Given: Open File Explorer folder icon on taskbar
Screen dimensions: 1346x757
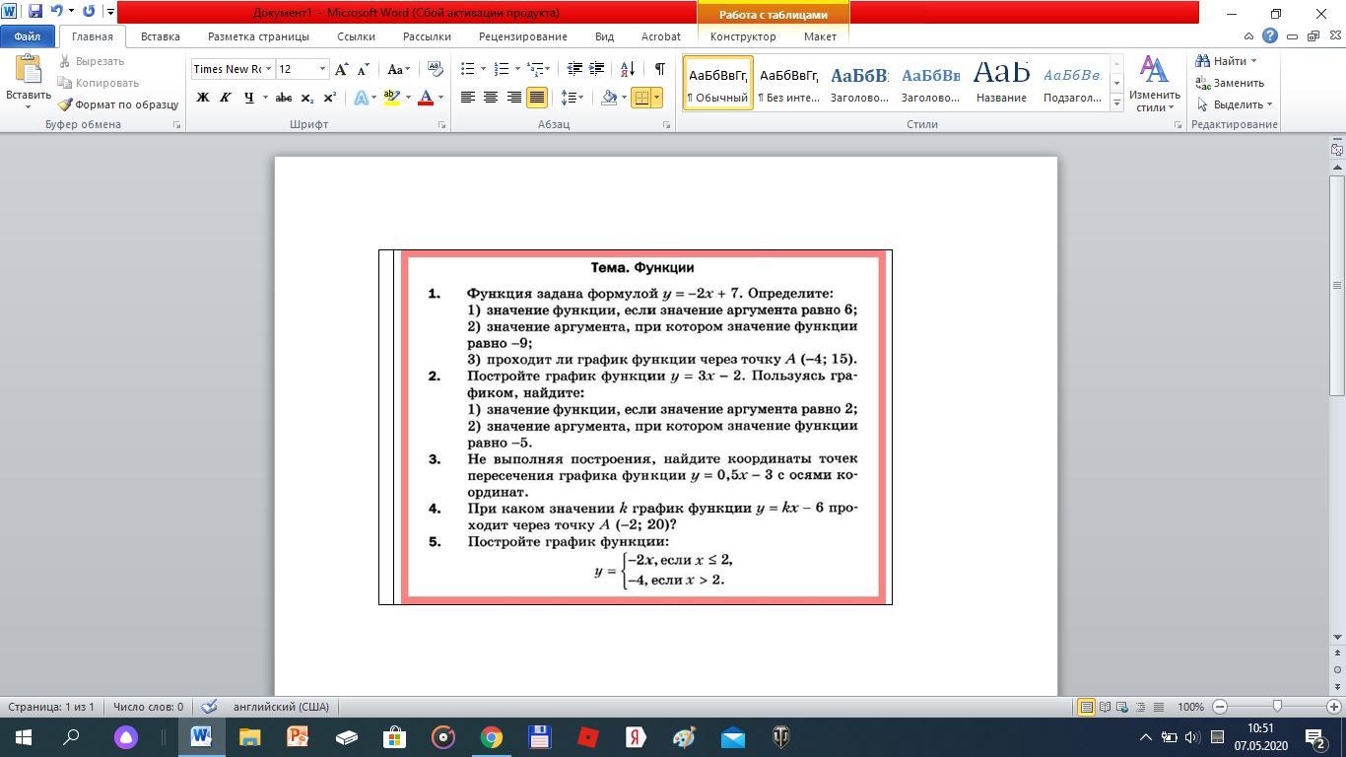Looking at the screenshot, I should pyautogui.click(x=249, y=737).
